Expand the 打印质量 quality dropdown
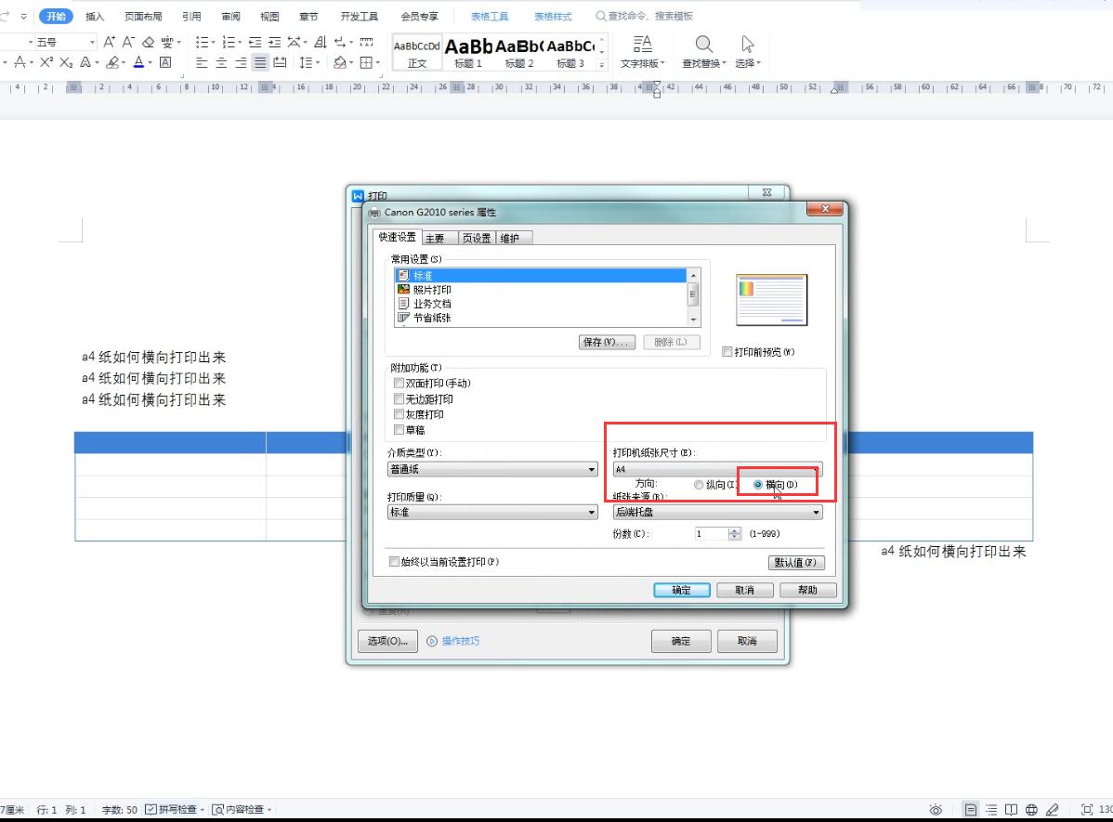The width and height of the screenshot is (1113, 822). coord(591,512)
